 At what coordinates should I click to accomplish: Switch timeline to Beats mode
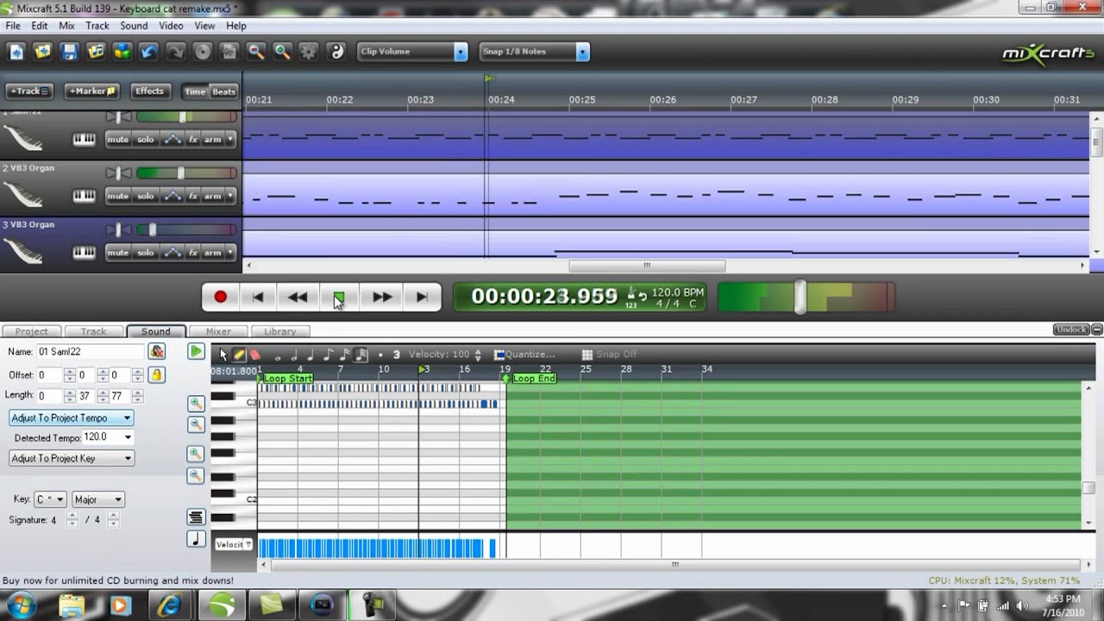223,91
